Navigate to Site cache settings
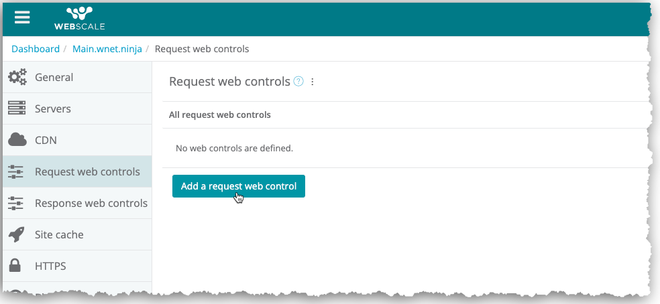 coord(59,235)
